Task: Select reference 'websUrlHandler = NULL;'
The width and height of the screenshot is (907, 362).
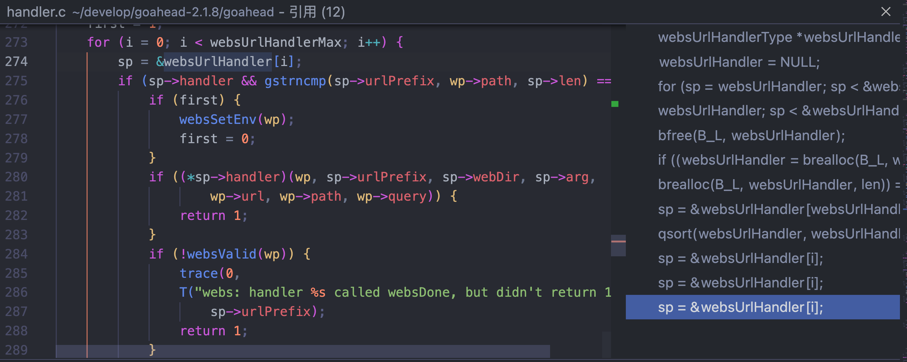Action: (763, 62)
